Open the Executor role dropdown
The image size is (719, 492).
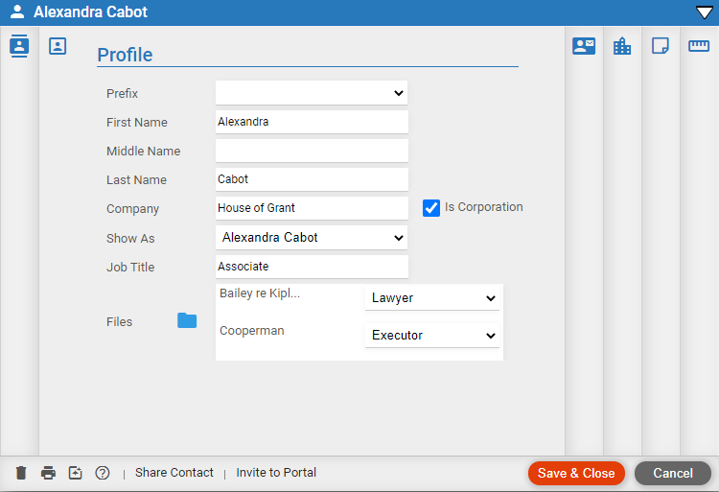(x=432, y=335)
